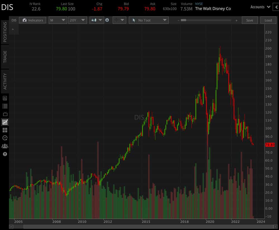Click the horizontal chart scrollbar thumb

148,227
